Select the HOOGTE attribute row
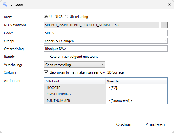The height and width of the screenshot is (133, 174). (75, 88)
